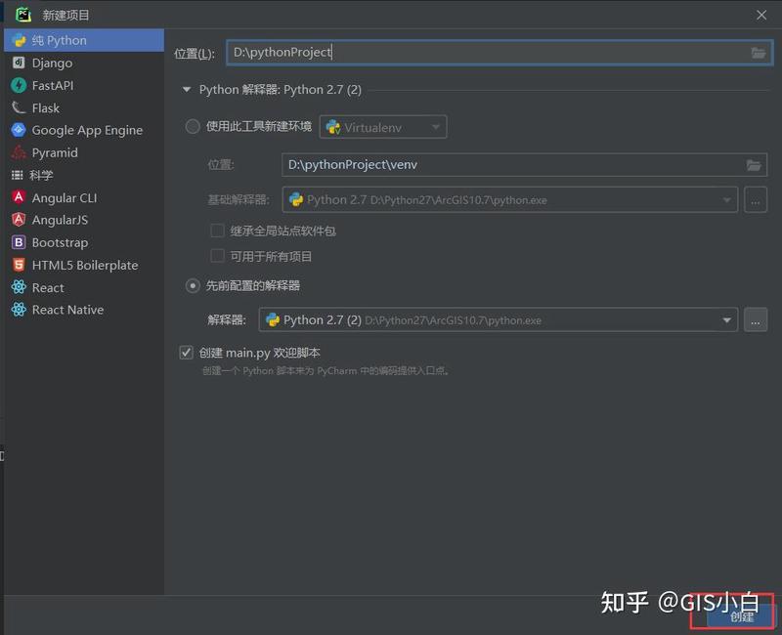Select React project type
The image size is (782, 635).
pos(84,287)
